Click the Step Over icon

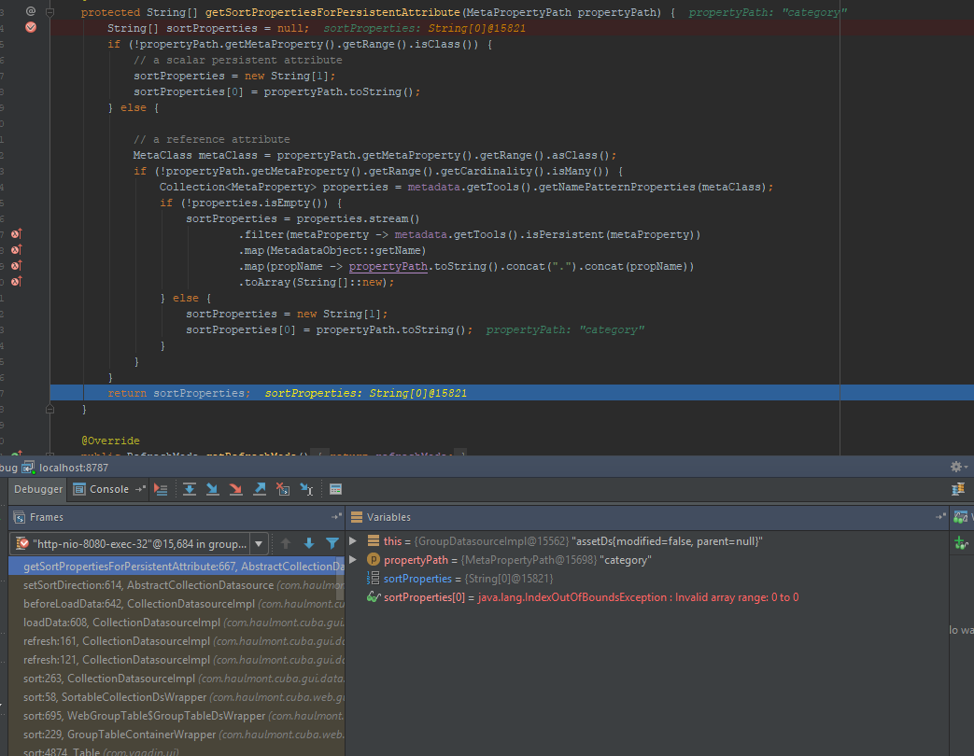190,490
